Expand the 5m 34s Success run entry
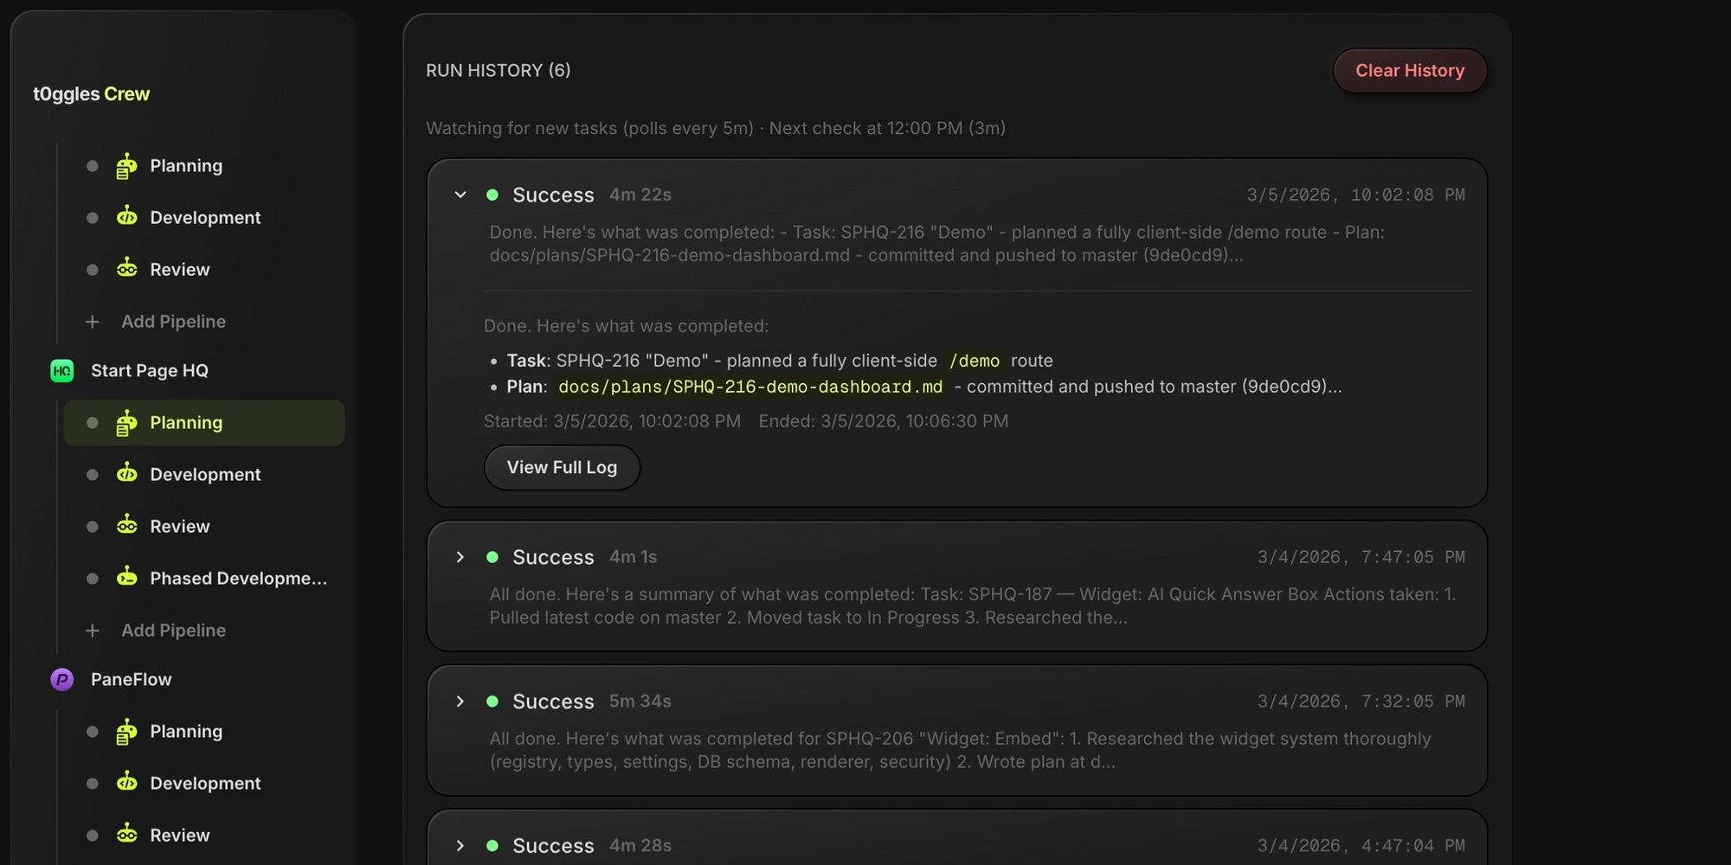The width and height of the screenshot is (1731, 865). coord(460,702)
